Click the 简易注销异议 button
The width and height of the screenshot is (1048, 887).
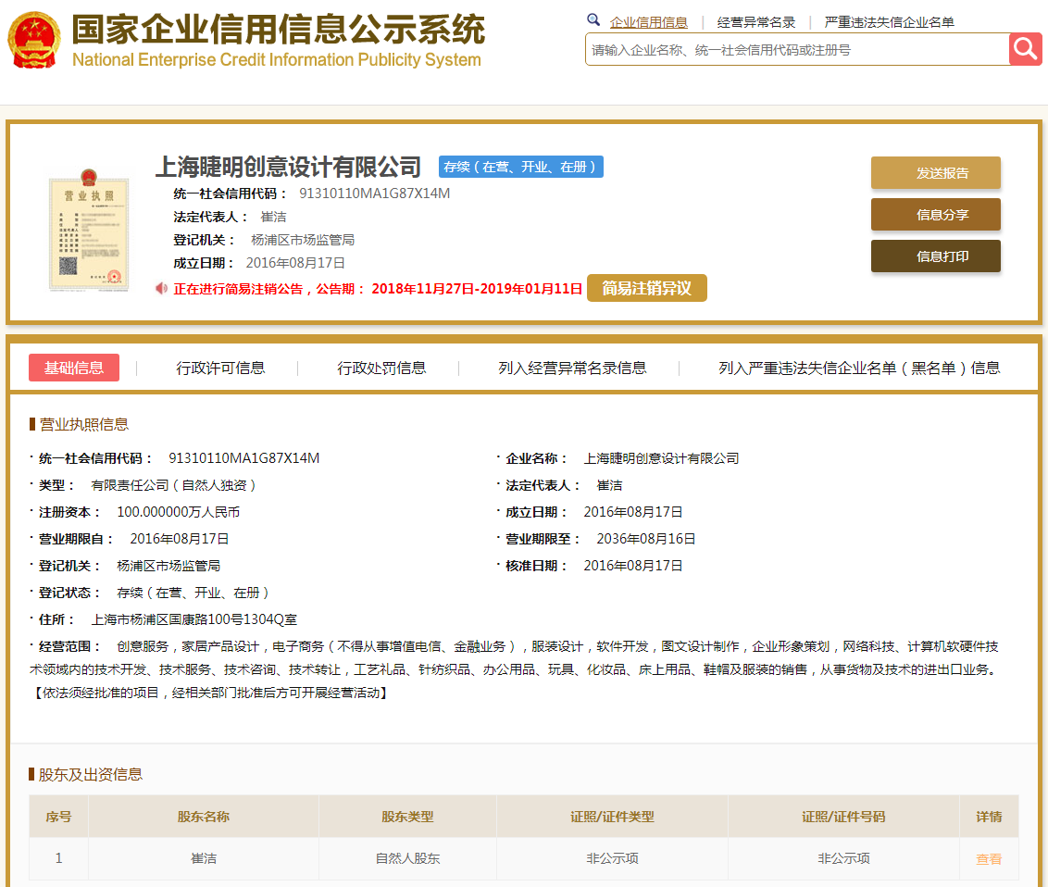[646, 289]
